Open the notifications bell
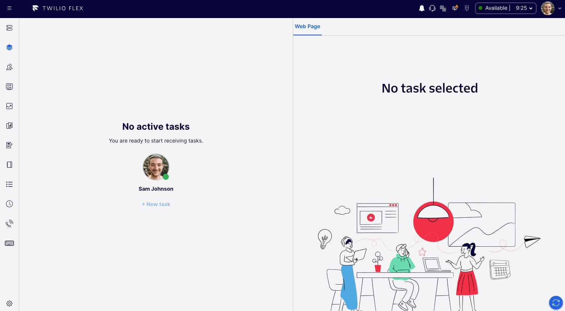This screenshot has height=311, width=565. [422, 8]
